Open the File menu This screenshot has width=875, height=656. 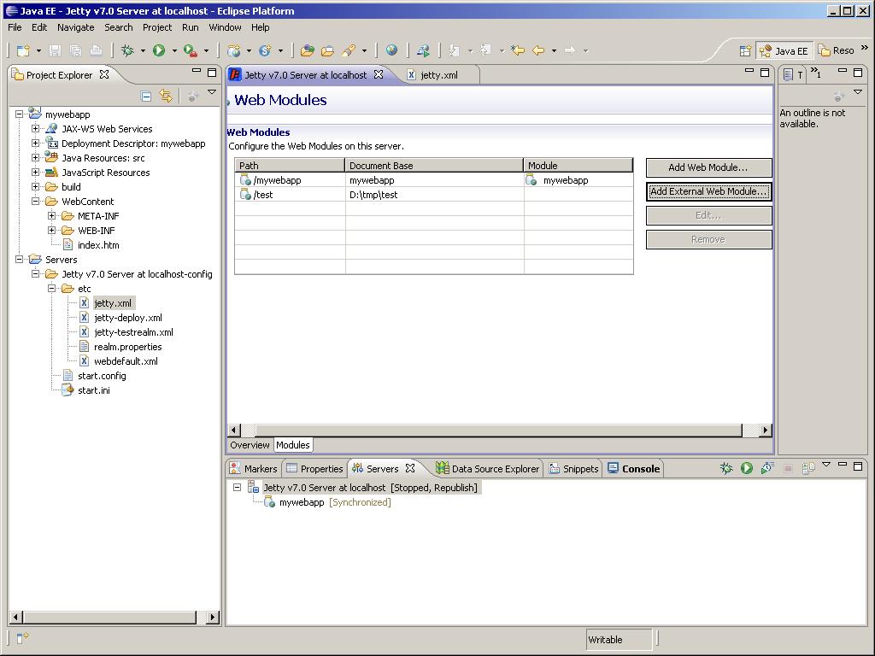pos(15,27)
